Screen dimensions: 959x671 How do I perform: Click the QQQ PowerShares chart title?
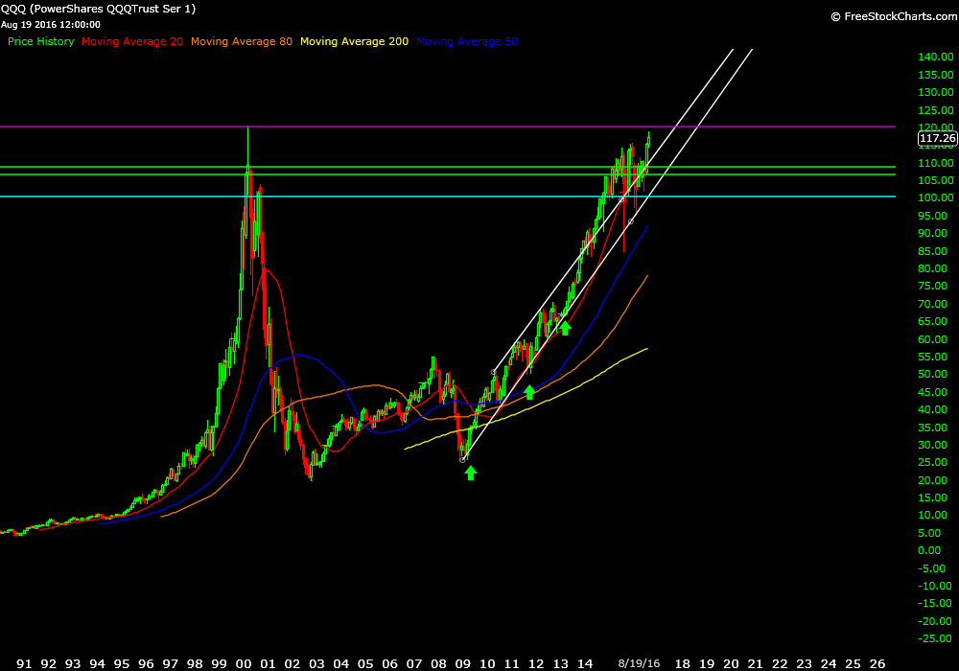pyautogui.click(x=98, y=10)
